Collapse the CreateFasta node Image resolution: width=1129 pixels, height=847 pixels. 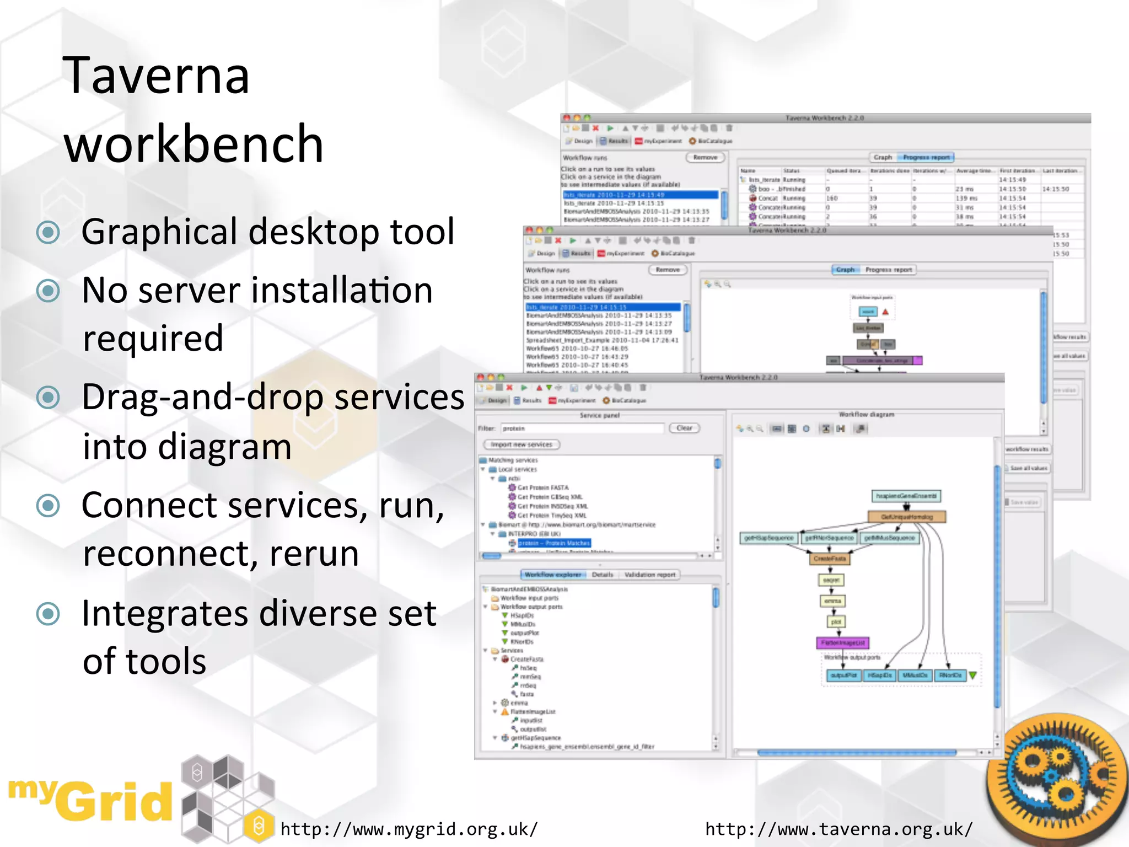pyautogui.click(x=495, y=659)
